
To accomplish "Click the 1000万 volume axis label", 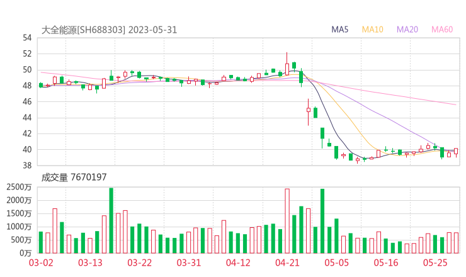I will (19, 227).
